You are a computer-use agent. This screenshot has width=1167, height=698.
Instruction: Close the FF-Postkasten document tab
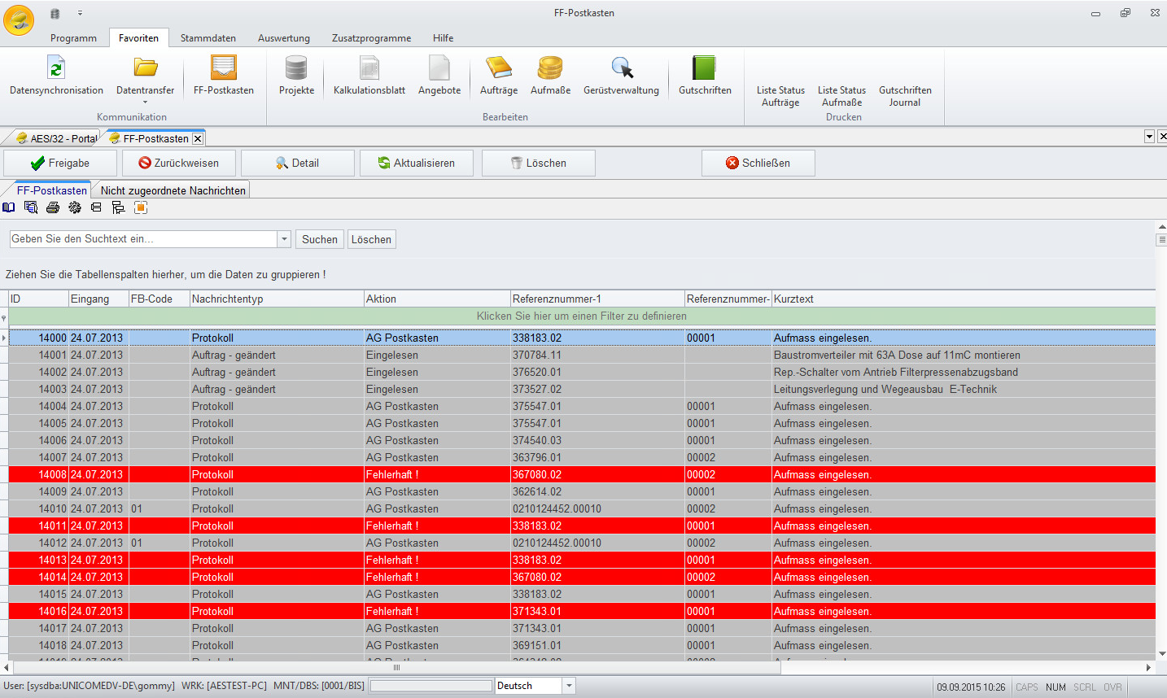(198, 138)
